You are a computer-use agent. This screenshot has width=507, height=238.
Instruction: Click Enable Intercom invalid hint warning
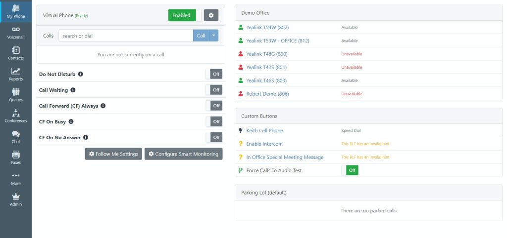(365, 144)
